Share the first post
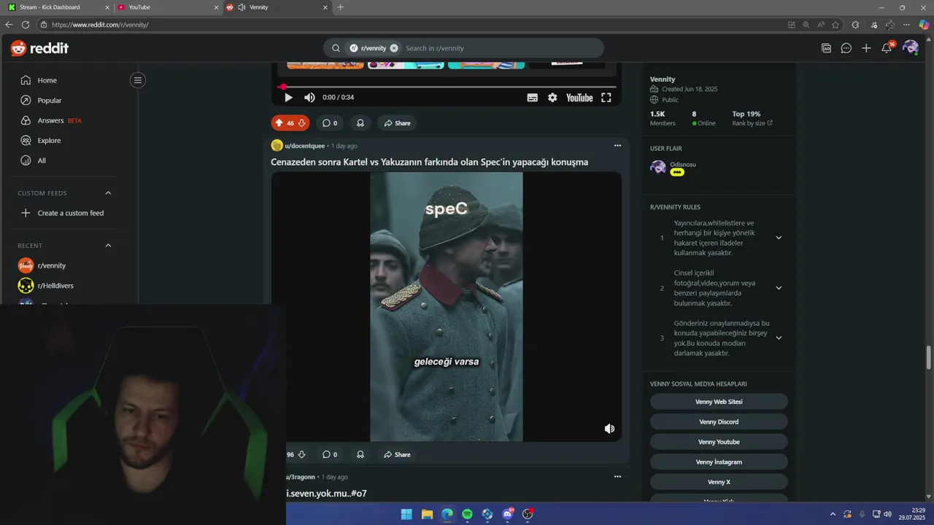The image size is (934, 525). point(397,123)
